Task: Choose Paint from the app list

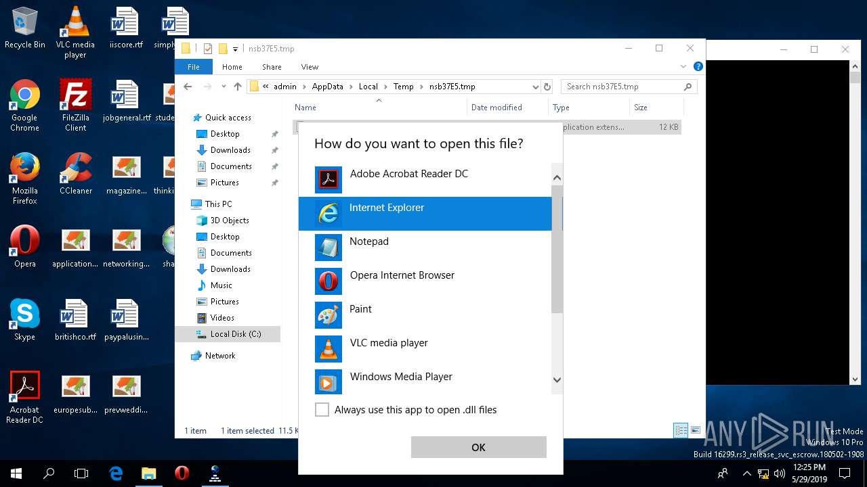Action: (x=425, y=315)
